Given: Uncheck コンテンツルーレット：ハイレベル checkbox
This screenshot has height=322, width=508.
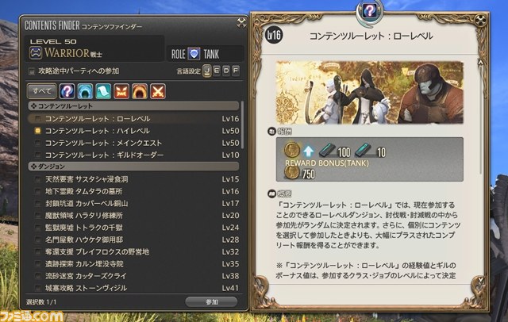Looking at the screenshot, I should tap(38, 131).
